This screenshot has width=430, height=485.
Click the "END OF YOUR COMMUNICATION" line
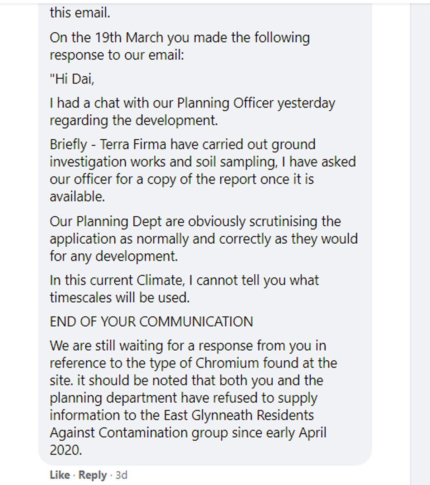[151, 322]
